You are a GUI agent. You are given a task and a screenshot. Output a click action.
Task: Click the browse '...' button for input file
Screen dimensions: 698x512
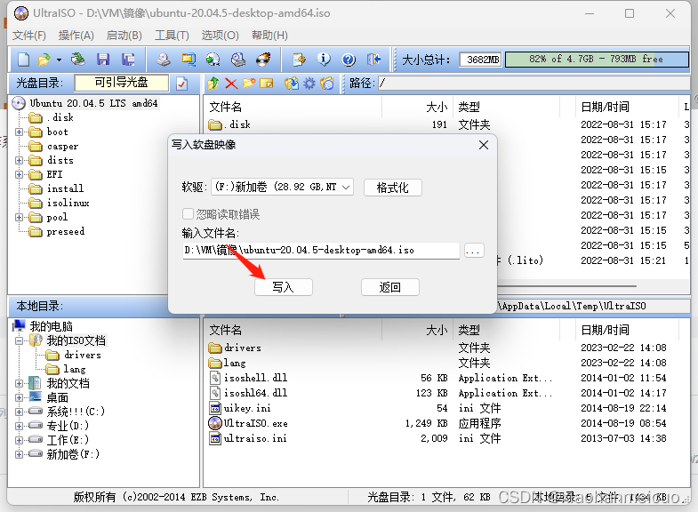(x=473, y=251)
